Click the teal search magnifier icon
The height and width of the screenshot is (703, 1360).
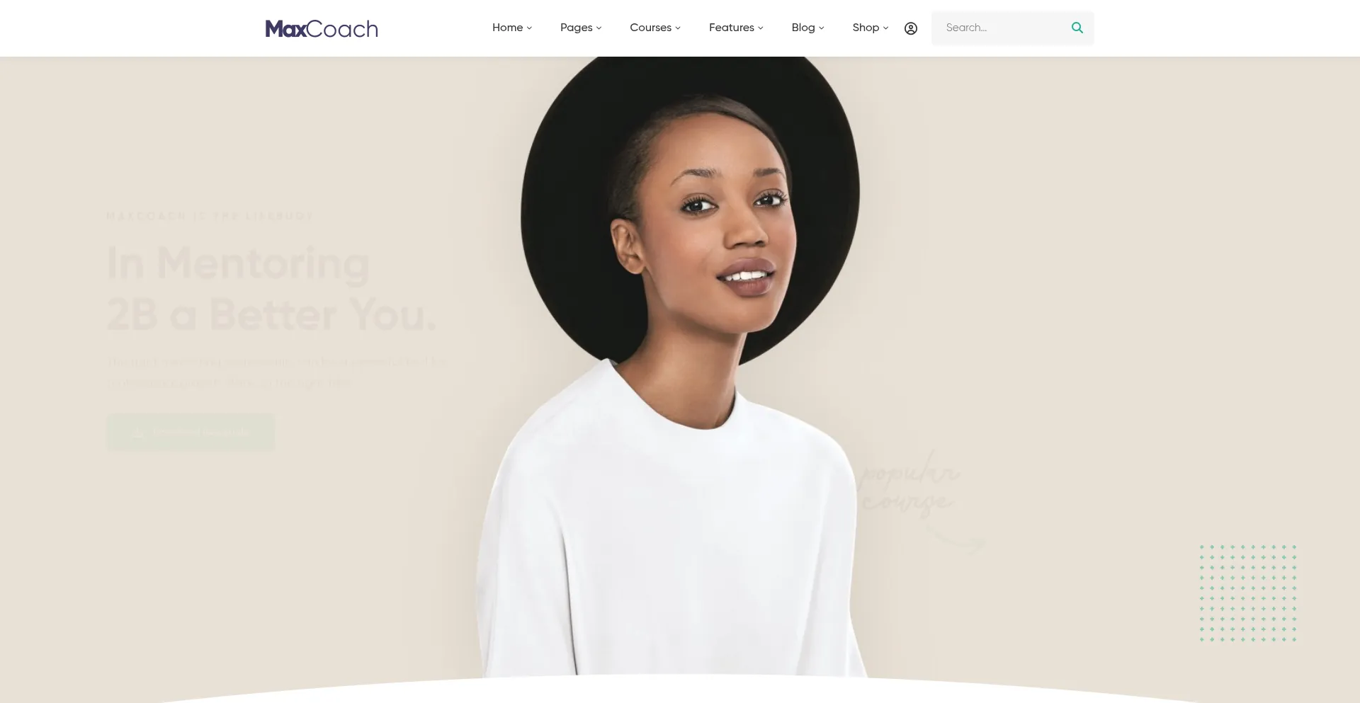(1077, 28)
